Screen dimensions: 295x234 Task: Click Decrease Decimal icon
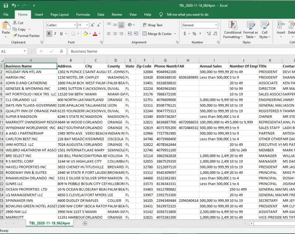216,34
